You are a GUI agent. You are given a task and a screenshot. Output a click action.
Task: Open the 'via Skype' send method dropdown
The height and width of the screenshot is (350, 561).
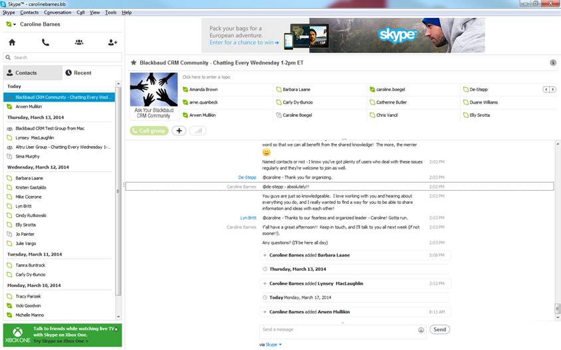(x=273, y=345)
